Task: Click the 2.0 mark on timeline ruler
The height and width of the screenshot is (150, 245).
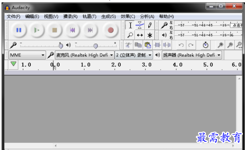Action: (x=116, y=65)
